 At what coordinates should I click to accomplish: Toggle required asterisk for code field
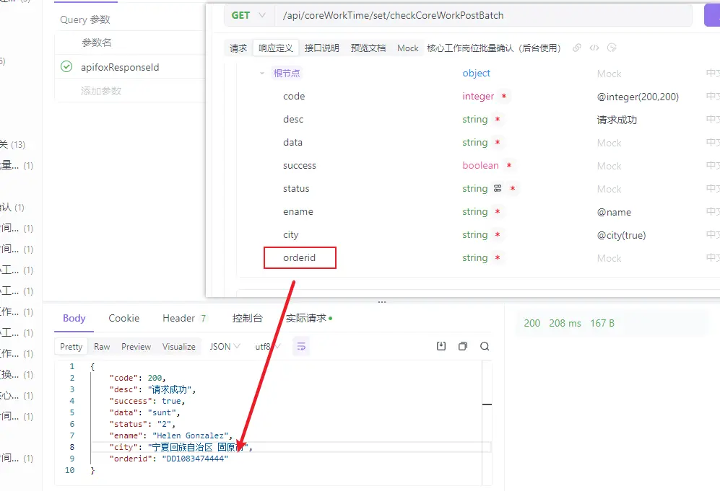504,97
